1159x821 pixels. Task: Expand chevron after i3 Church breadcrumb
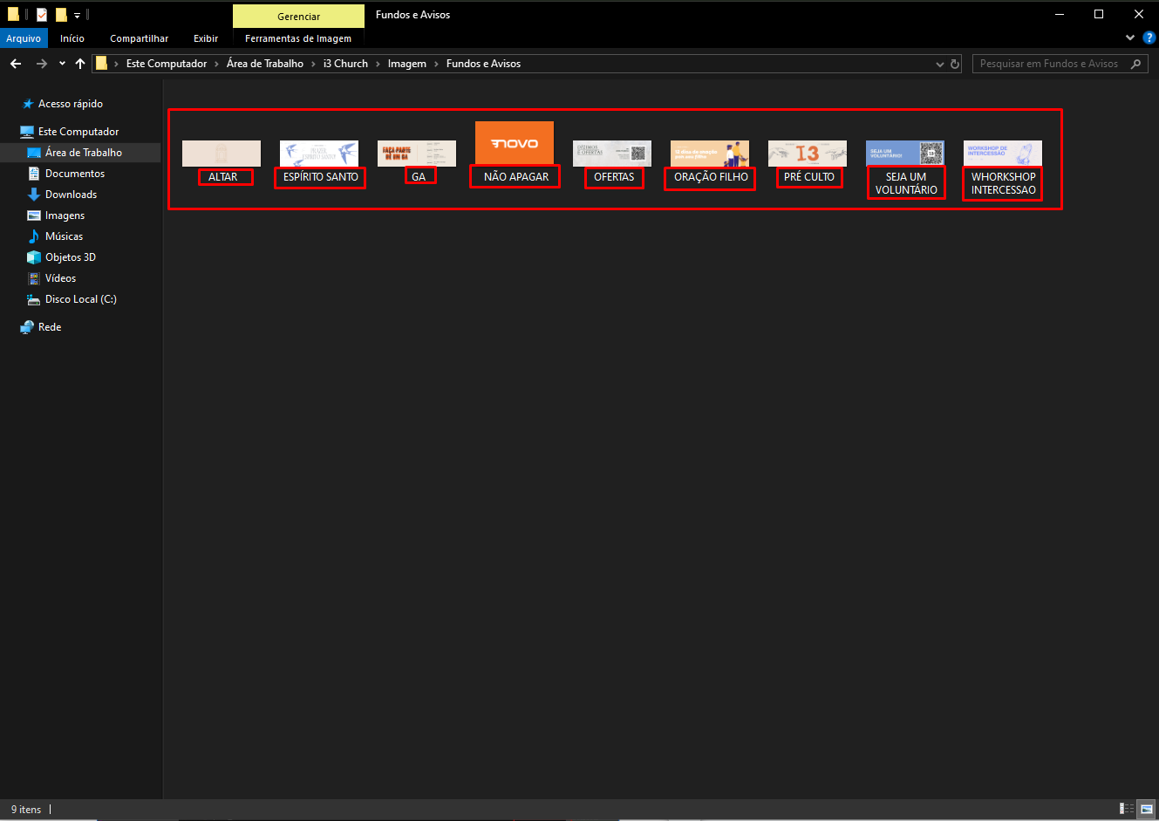coord(378,64)
